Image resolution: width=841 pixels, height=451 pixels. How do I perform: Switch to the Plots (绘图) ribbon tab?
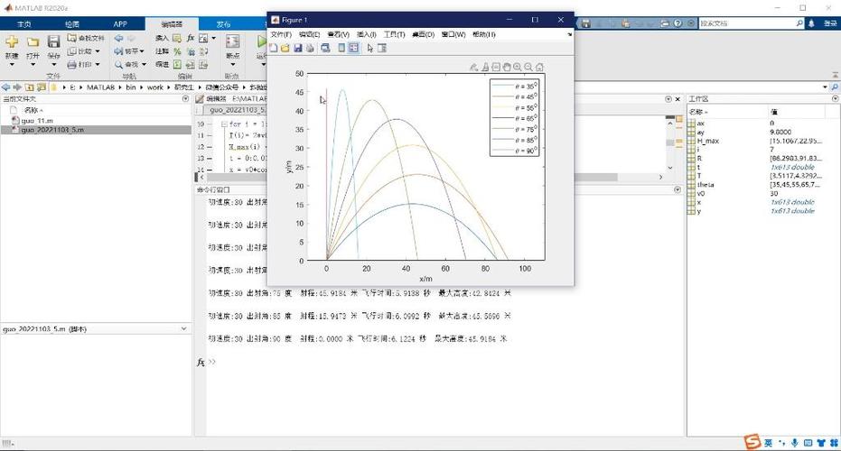pos(72,24)
